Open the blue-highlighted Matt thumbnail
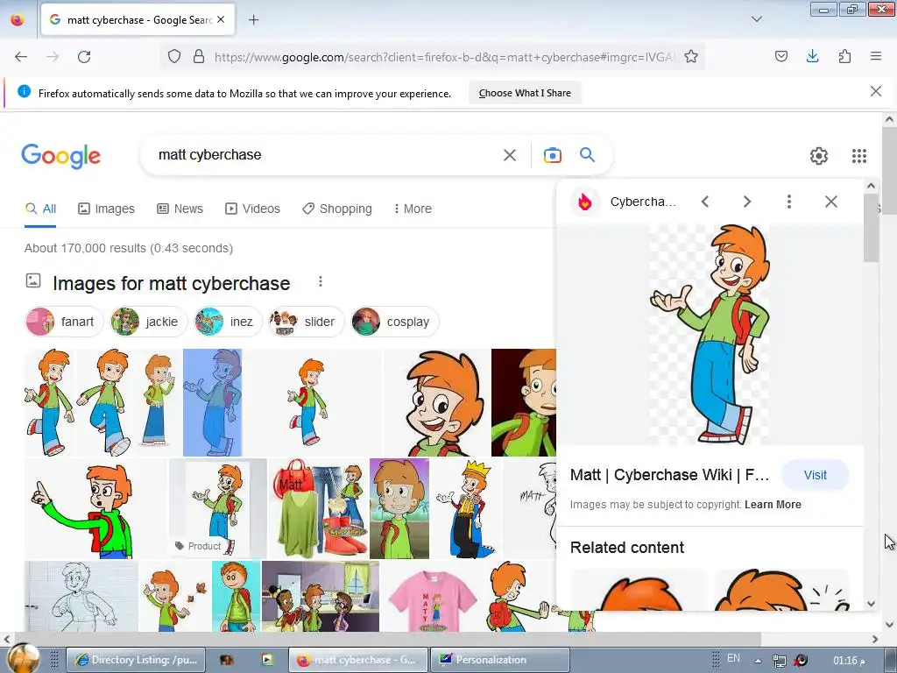 pyautogui.click(x=212, y=402)
